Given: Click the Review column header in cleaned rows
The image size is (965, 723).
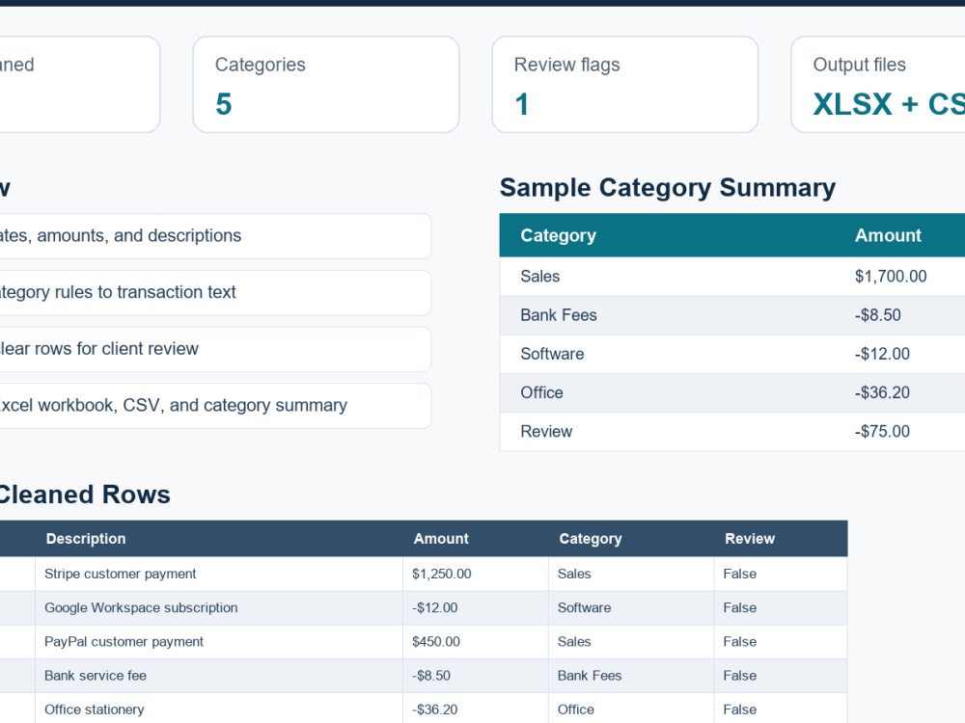Looking at the screenshot, I should click(750, 539).
